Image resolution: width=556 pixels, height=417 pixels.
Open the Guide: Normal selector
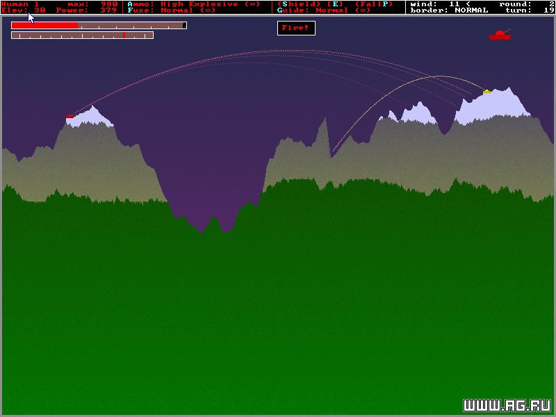pos(324,10)
